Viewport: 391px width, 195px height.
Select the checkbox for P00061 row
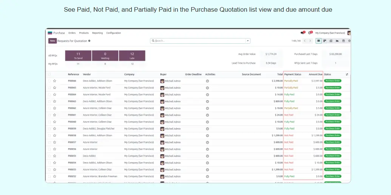49,115
